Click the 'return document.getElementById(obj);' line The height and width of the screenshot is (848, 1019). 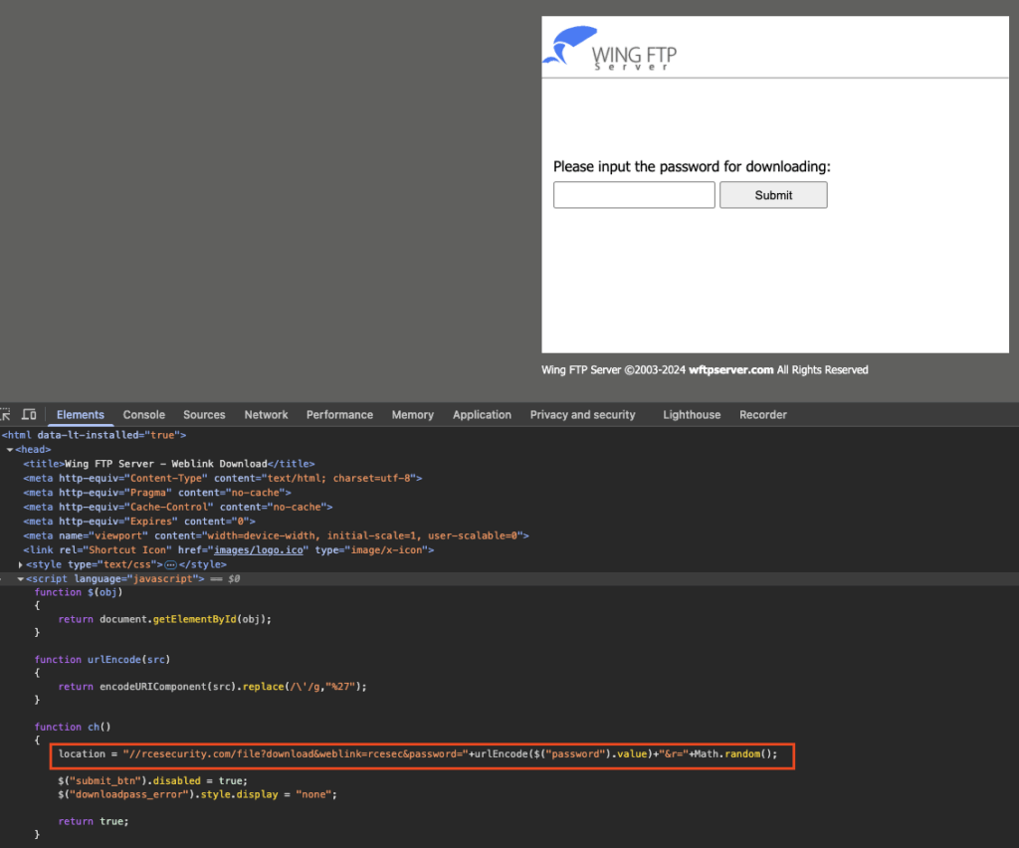[x=164, y=619]
